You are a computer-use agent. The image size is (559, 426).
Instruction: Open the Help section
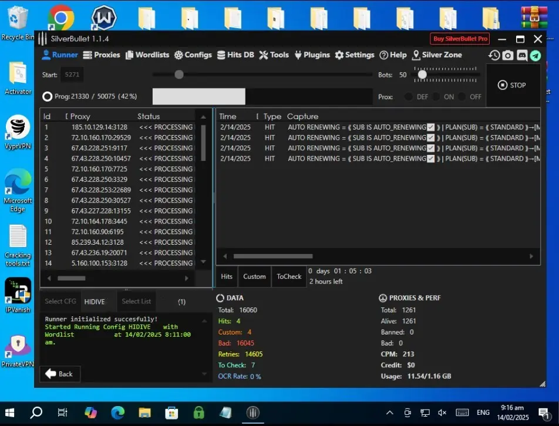pyautogui.click(x=393, y=55)
